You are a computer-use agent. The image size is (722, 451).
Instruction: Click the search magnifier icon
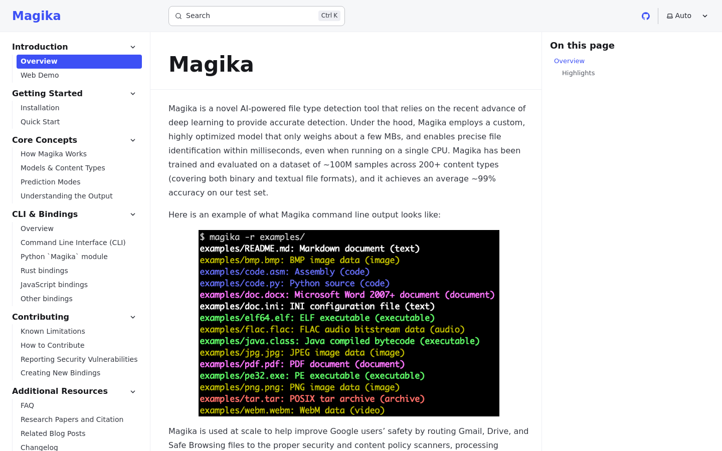tap(178, 16)
